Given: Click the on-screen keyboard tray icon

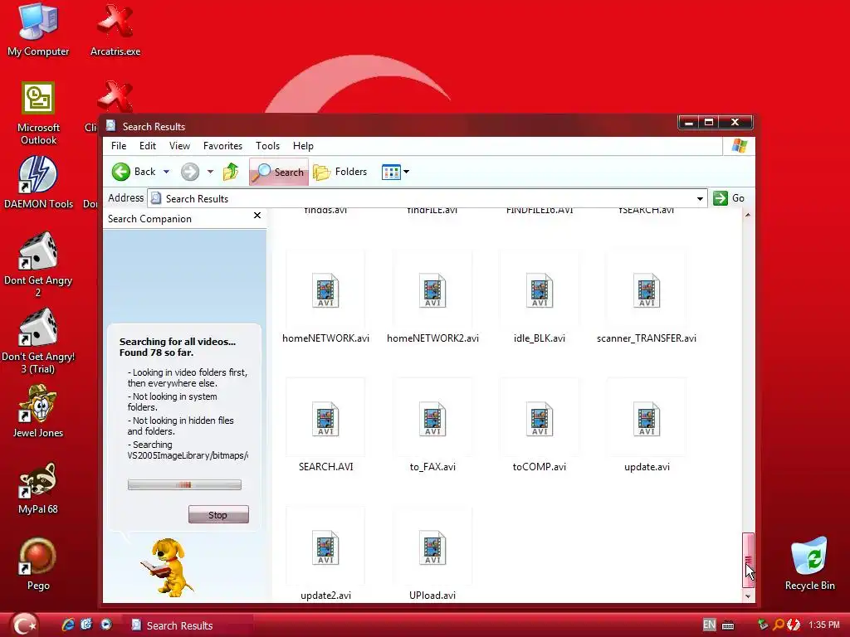Looking at the screenshot, I should [x=728, y=625].
